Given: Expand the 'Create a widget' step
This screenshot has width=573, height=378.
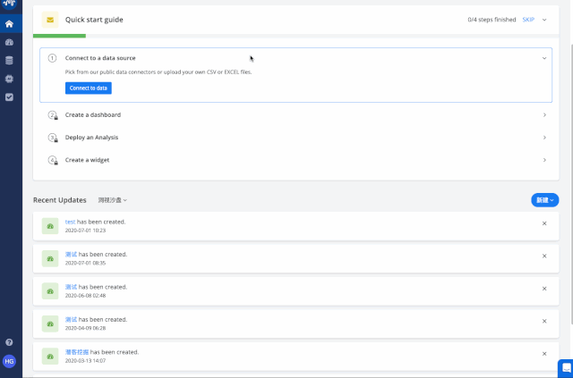Looking at the screenshot, I should (544, 160).
